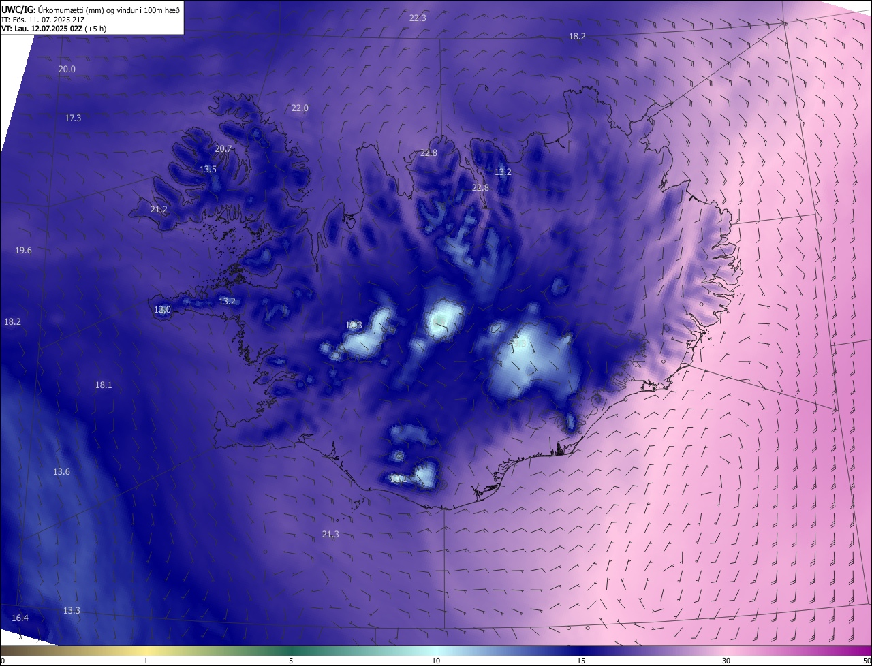Click the 22.3 value label
872x666 pixels.
click(418, 18)
